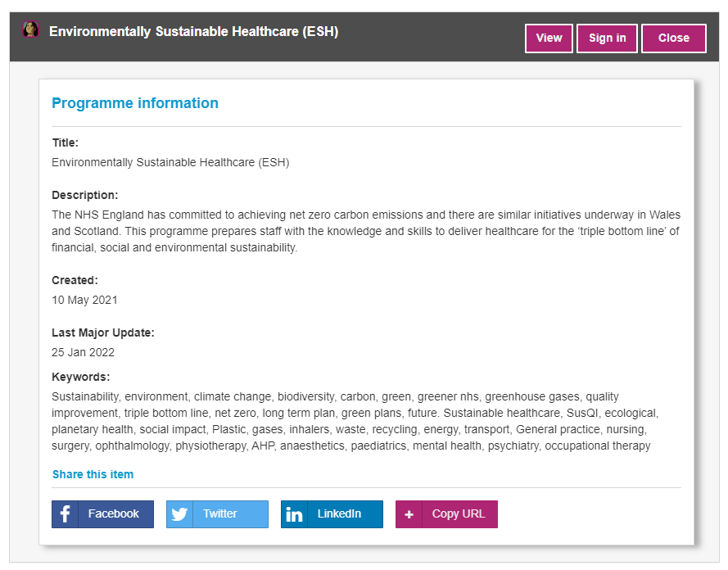Share the programme on Facebook
The height and width of the screenshot is (570, 728).
(x=114, y=514)
